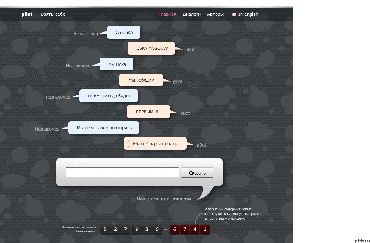The height and width of the screenshot is (243, 370).
Task: Click the CS CSKA user message bubble
Action: [124, 32]
